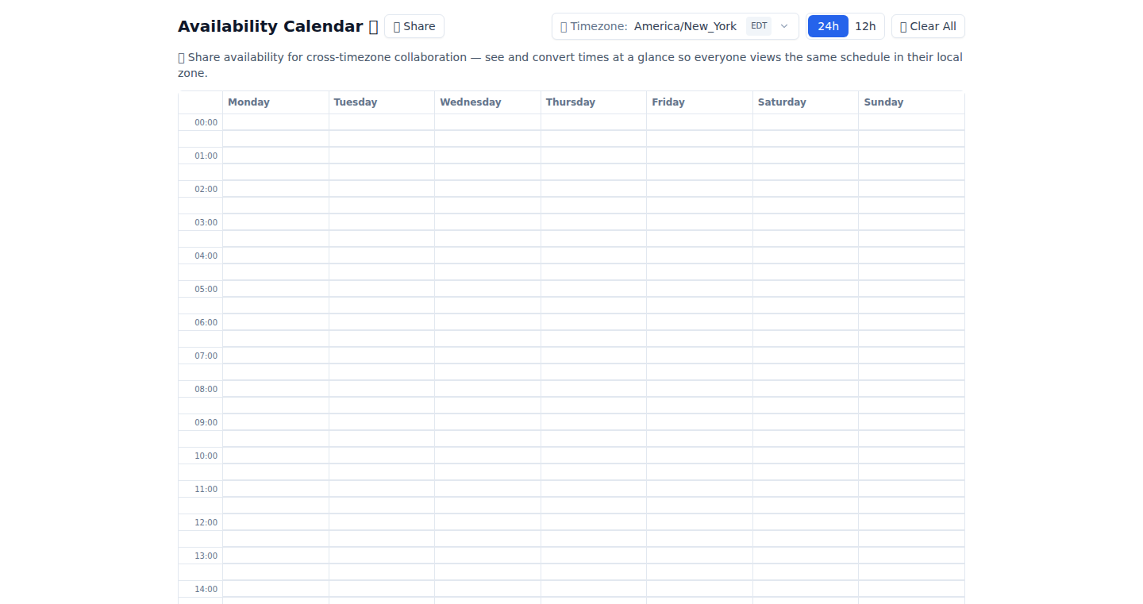
Task: Select Saturday 03:00 availability slot
Action: click(806, 222)
